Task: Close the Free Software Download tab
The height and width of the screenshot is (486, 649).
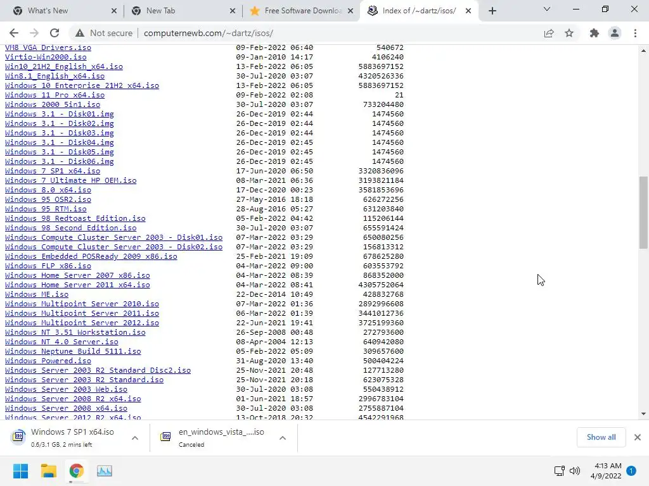Action: point(350,11)
